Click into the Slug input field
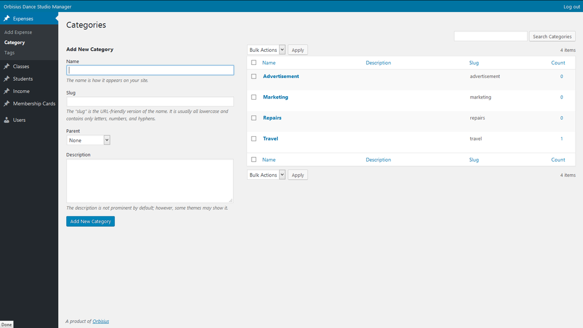The image size is (583, 328). click(150, 101)
